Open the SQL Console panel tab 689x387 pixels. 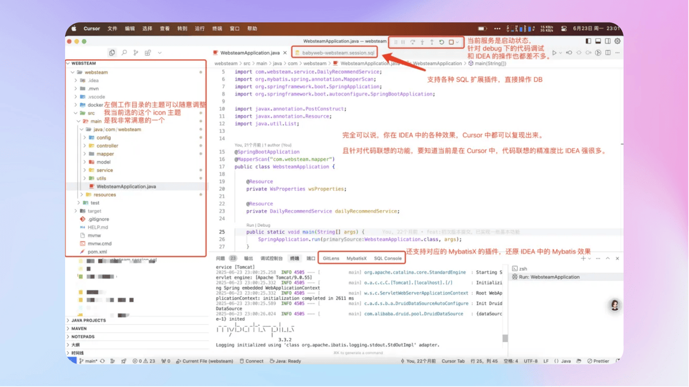[388, 258]
